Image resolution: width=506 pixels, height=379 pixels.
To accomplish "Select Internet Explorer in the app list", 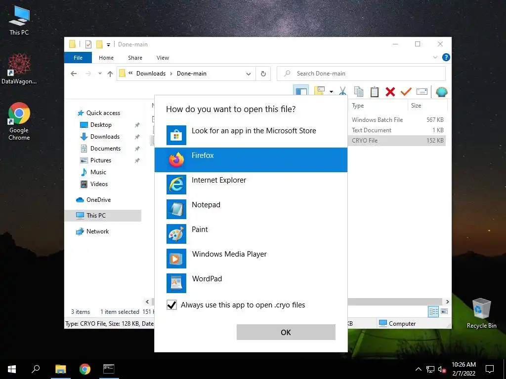I will tap(251, 185).
